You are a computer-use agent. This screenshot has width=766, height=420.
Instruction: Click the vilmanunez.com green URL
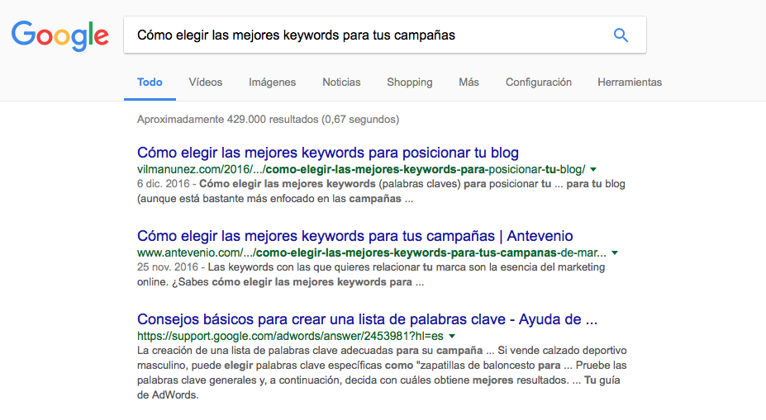[x=361, y=170]
